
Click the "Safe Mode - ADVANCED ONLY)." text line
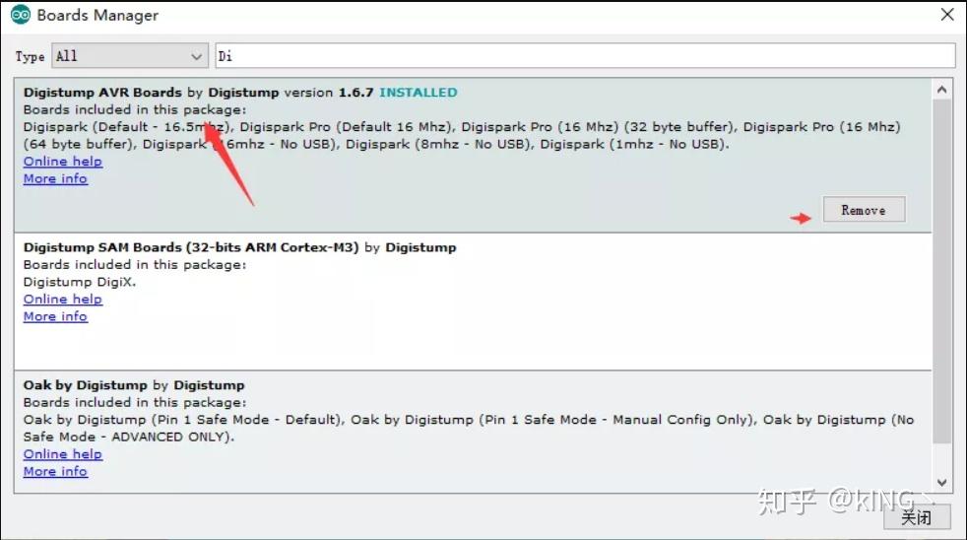click(x=129, y=437)
